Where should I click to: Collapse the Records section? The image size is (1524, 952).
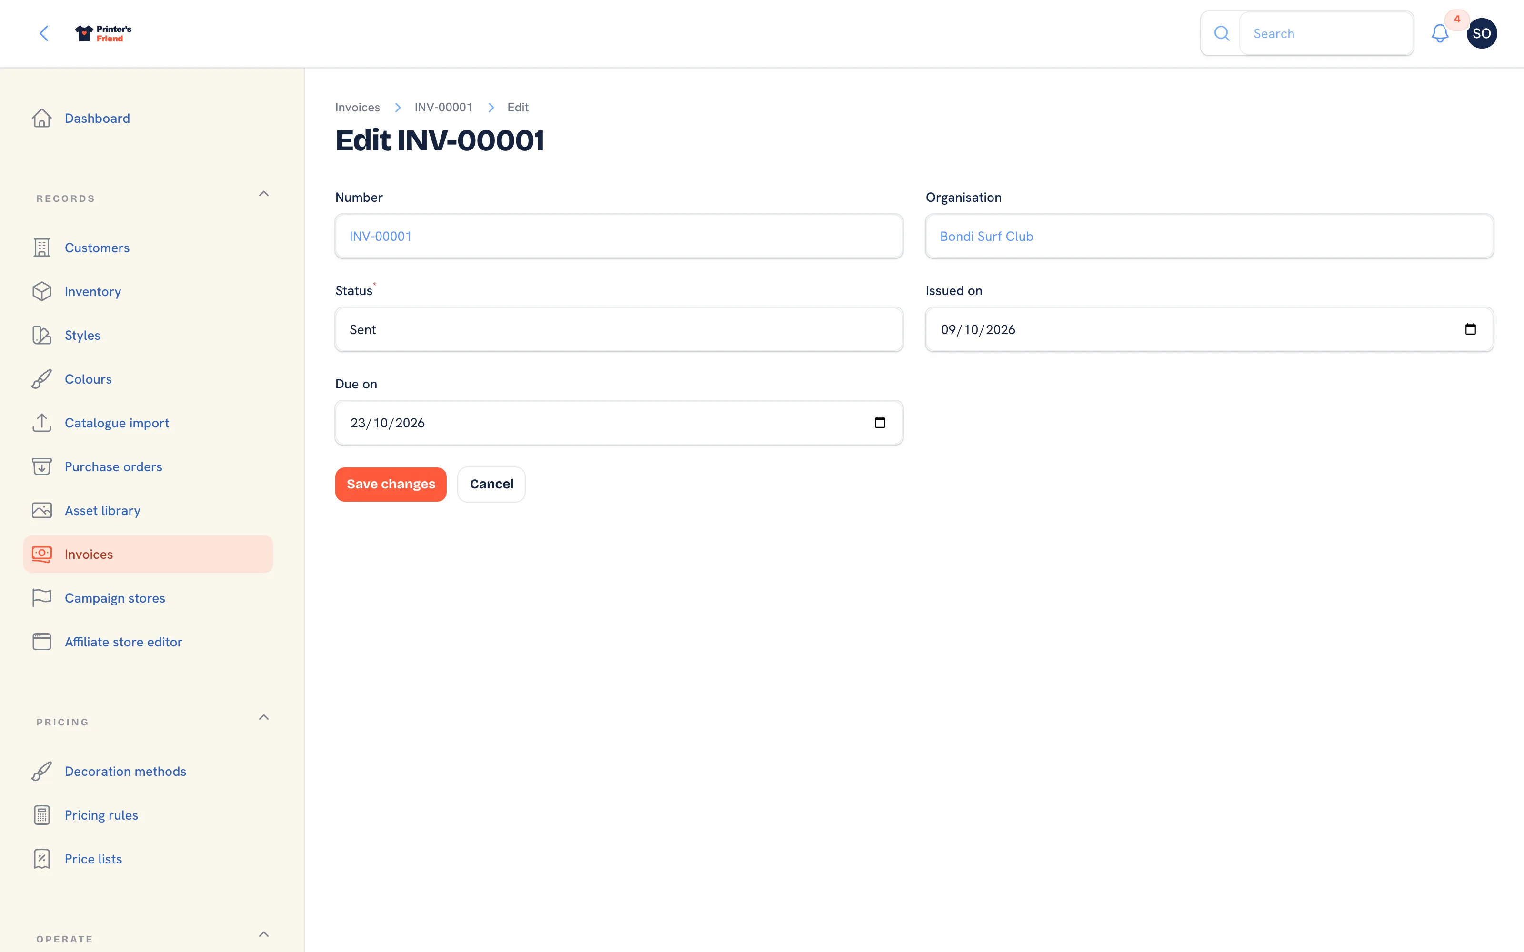pyautogui.click(x=264, y=194)
